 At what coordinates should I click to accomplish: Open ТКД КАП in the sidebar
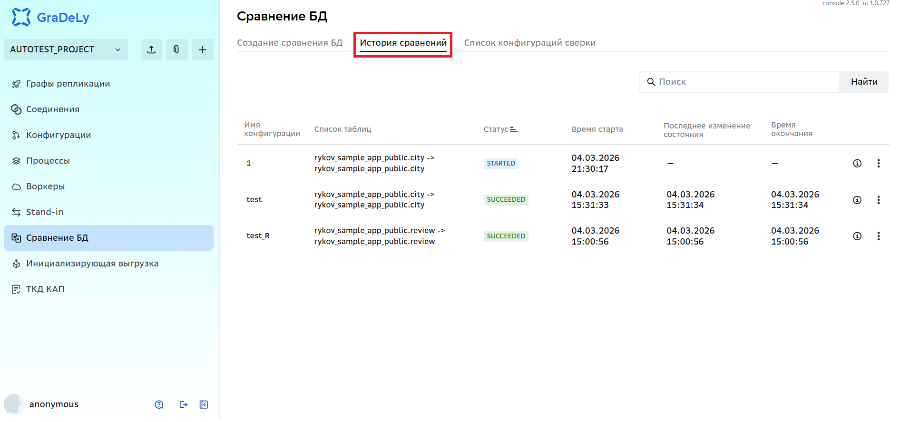pyautogui.click(x=108, y=289)
